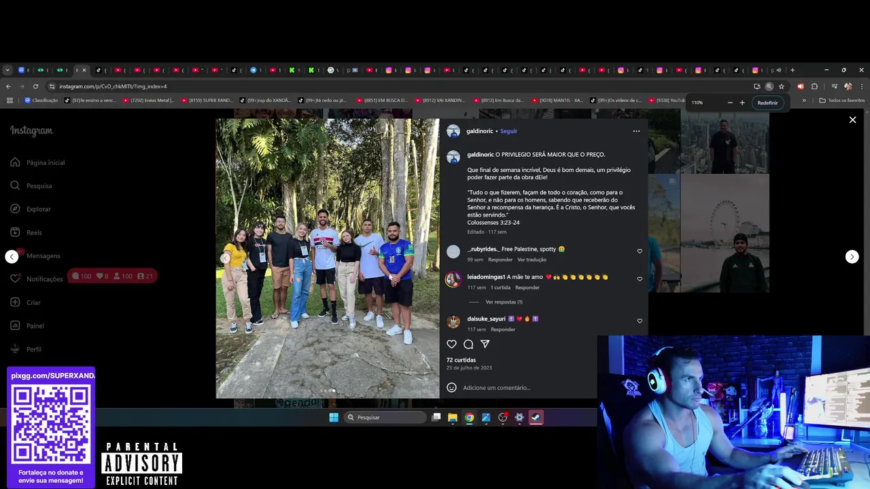Open Steam from taskbar
Image resolution: width=870 pixels, height=489 pixels.
(x=536, y=418)
